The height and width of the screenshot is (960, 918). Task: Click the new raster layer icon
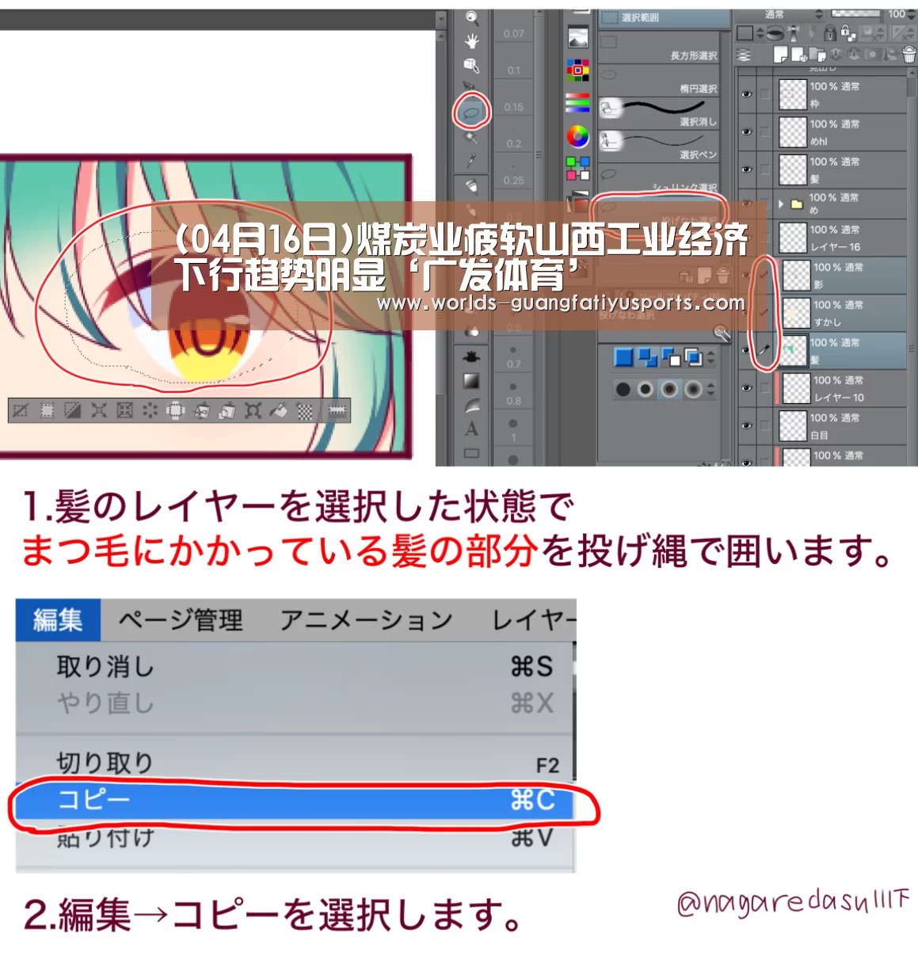[x=781, y=55]
